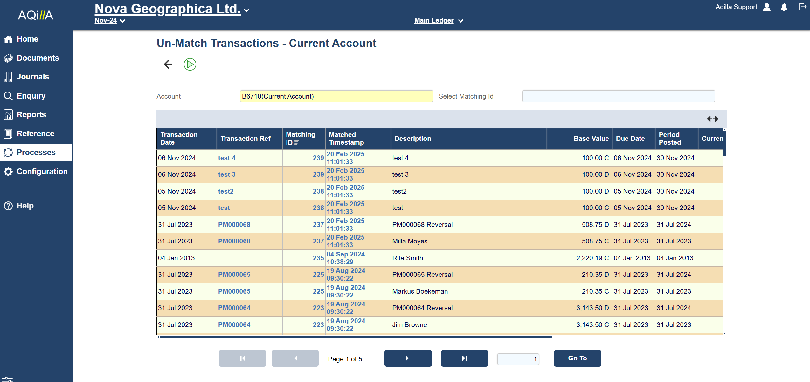Click the horizontal scrollbar under the table
Image resolution: width=810 pixels, height=382 pixels.
(356, 337)
